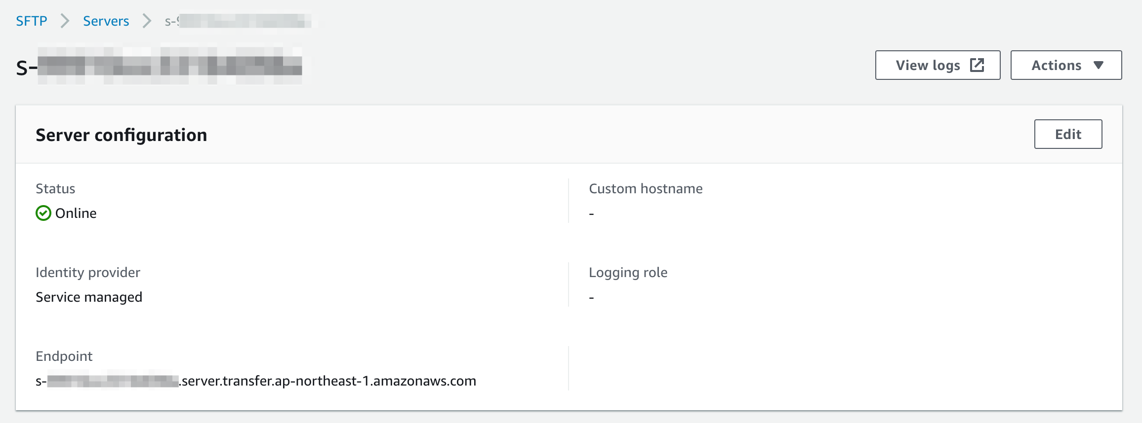The image size is (1142, 423).
Task: Click the View logs button label
Action: pyautogui.click(x=928, y=65)
